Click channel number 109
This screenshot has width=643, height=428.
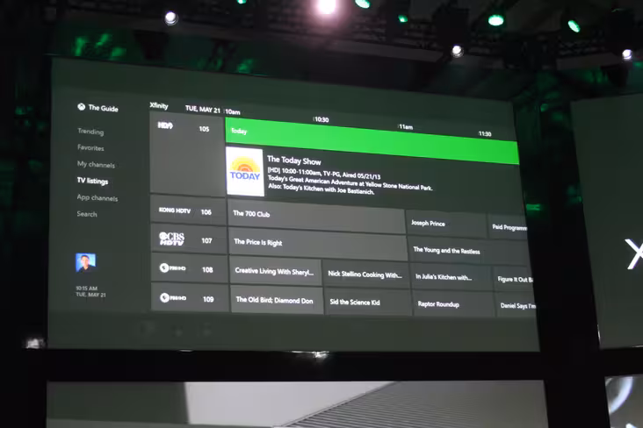click(x=208, y=299)
